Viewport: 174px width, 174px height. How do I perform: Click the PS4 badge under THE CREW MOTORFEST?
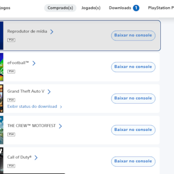point(11,134)
